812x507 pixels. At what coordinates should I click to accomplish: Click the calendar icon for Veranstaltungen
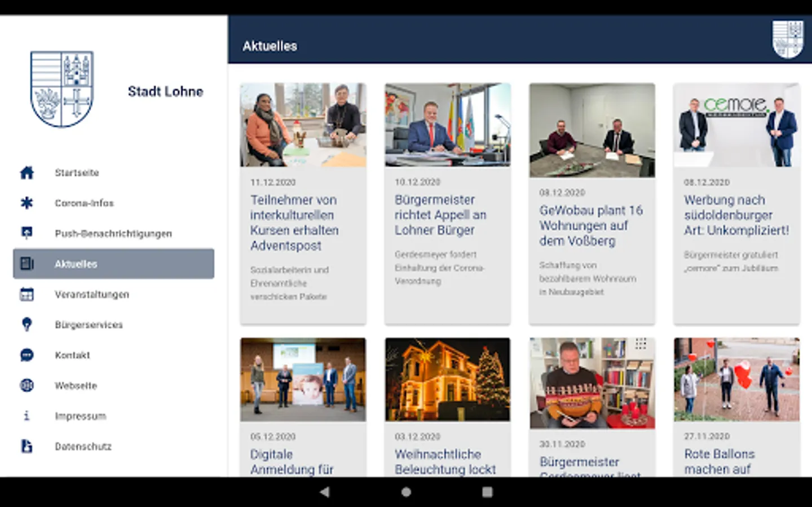pos(27,294)
